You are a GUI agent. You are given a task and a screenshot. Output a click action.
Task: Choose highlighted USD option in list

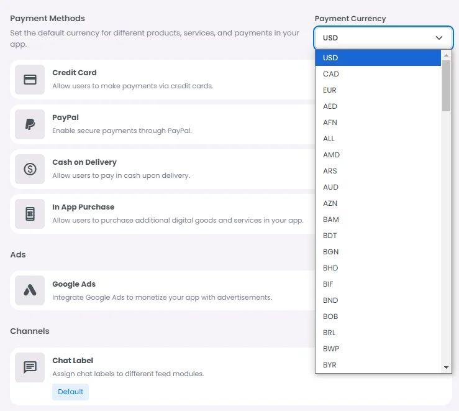point(330,58)
